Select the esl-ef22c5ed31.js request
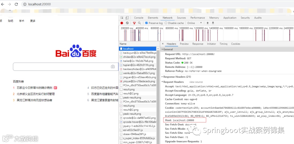294x144 pixels. click(x=138, y=130)
